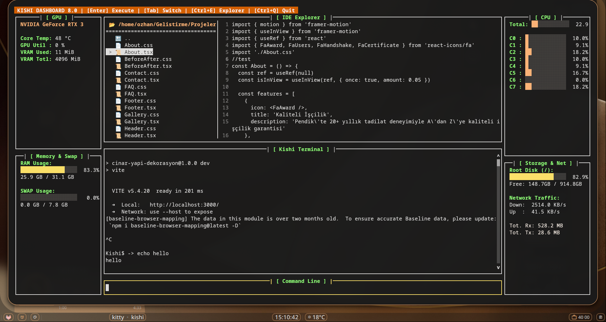
Task: Click the selection arrow beside About.tsx
Action: [110, 52]
